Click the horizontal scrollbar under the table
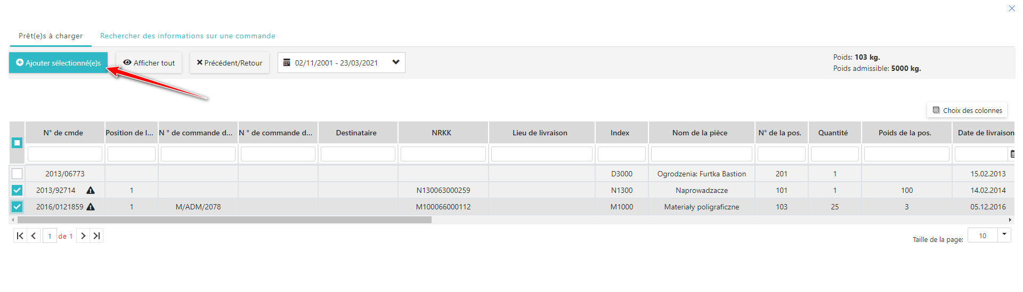1023x292 pixels. [x=224, y=220]
